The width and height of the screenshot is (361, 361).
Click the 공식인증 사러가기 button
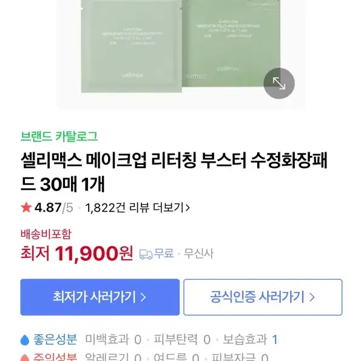[263, 297]
